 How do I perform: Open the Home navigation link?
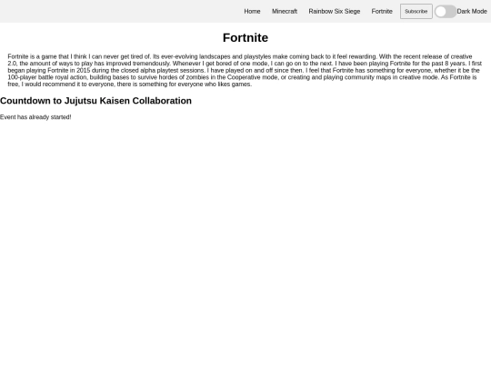pyautogui.click(x=252, y=11)
